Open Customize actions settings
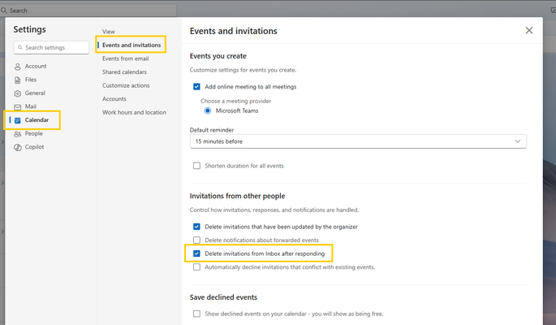 pos(126,85)
